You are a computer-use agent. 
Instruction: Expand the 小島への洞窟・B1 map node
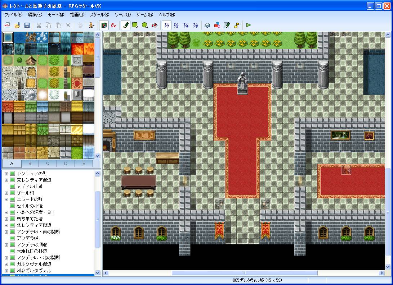[6, 212]
